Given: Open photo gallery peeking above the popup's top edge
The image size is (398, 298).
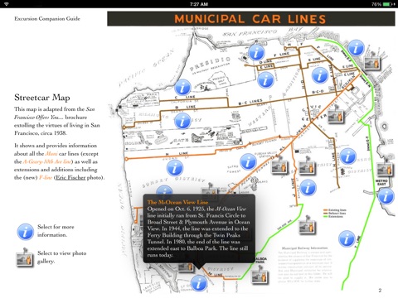Looking at the screenshot, I should (x=209, y=189).
